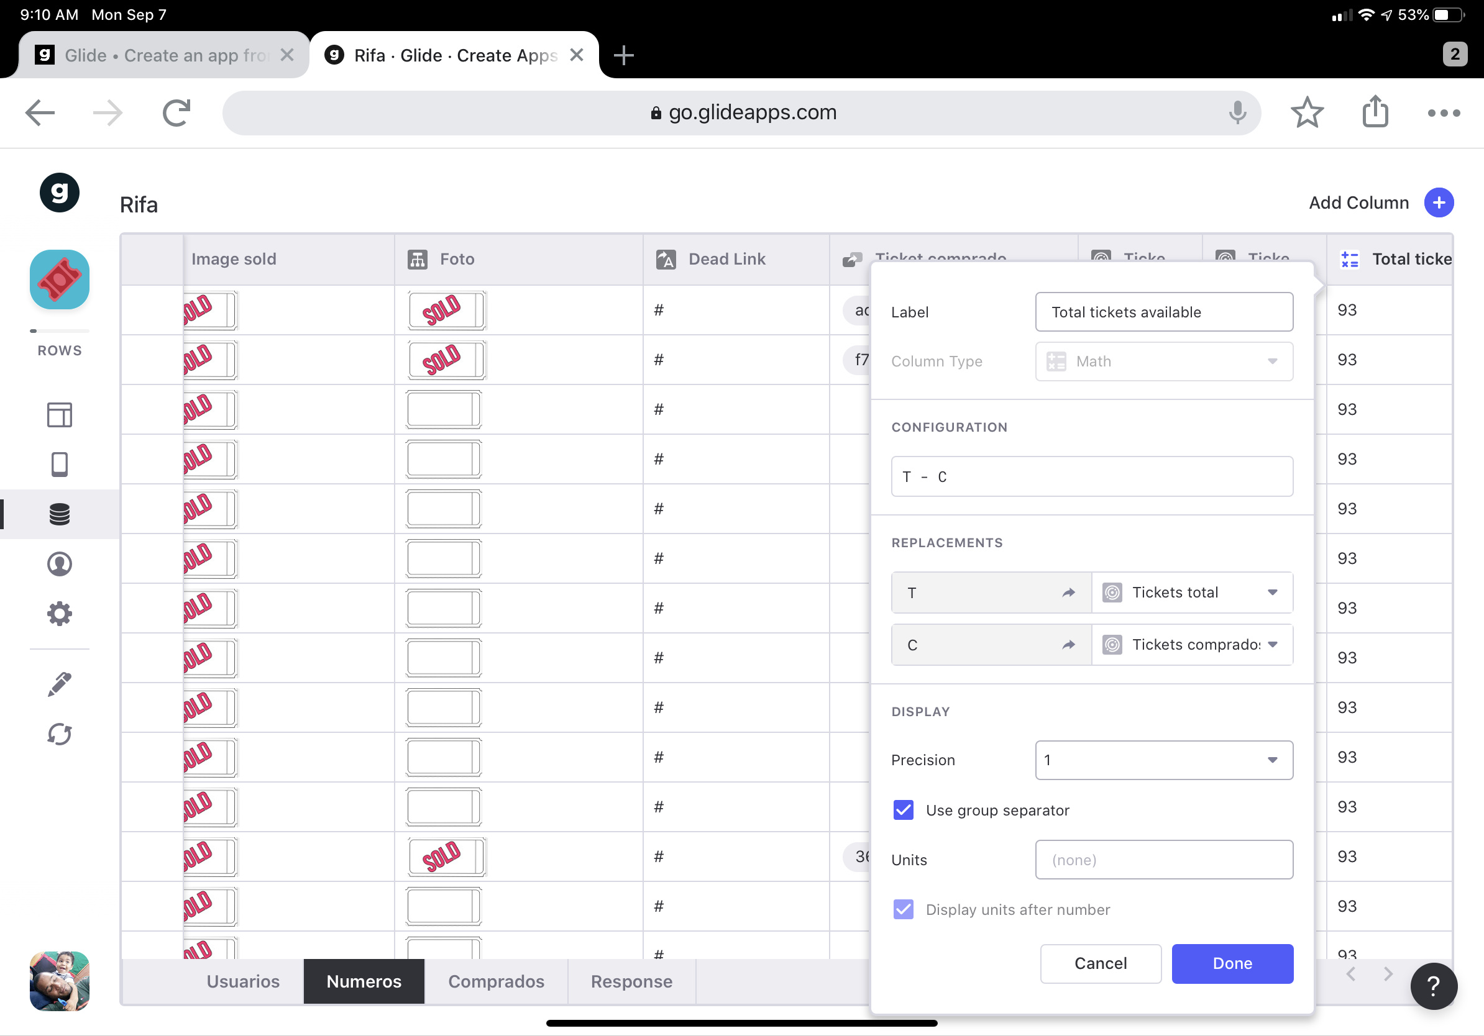Viewport: 1484px width, 1036px height.
Task: Open the phone preview icon in the sidebar
Action: point(60,465)
